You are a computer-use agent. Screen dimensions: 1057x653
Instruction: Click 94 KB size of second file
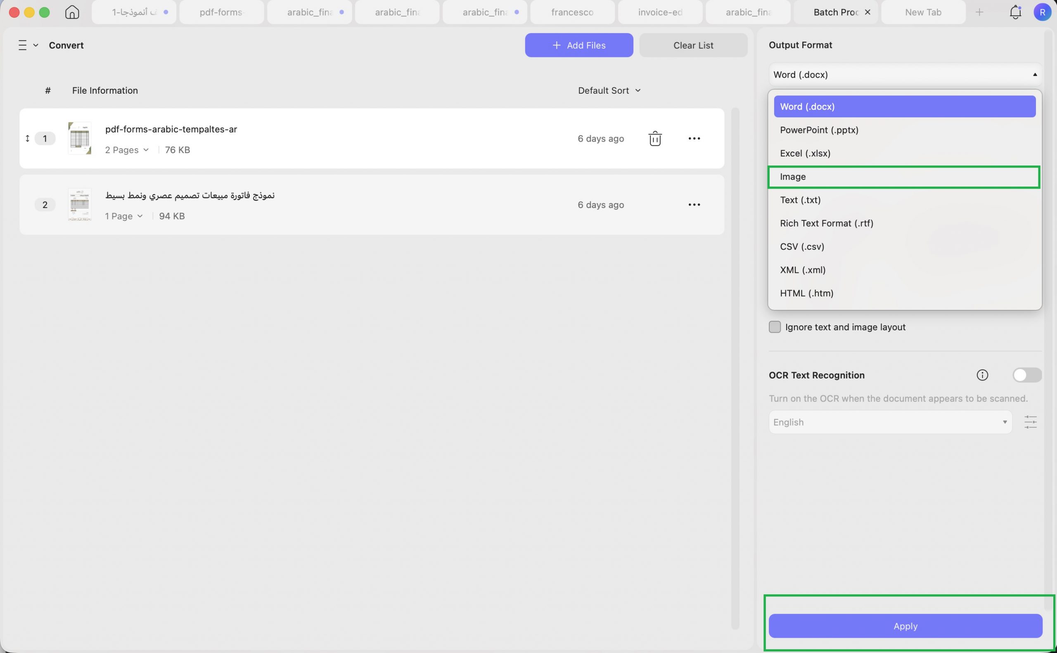171,216
